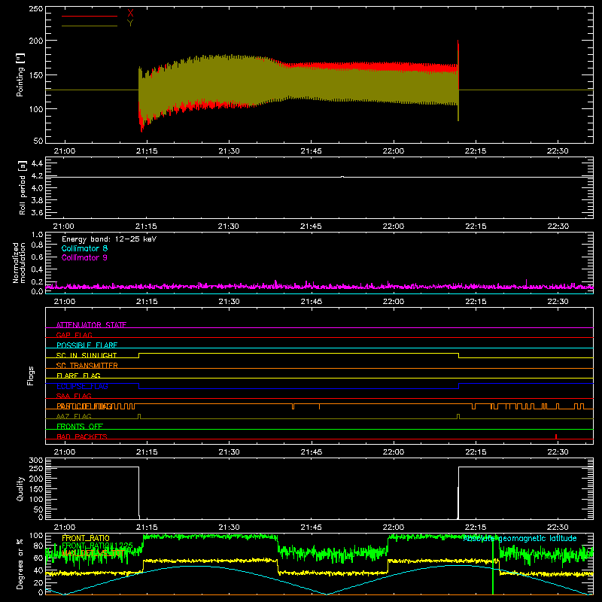
Task: Click the small bump on Roll period line
Action: (x=342, y=177)
